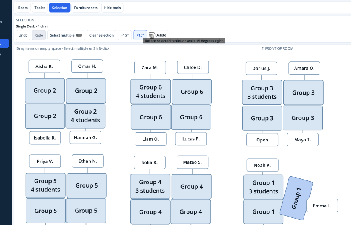The height and width of the screenshot is (225, 351).
Task: Select Group 5 desk below Ethan N.
Action: 87,186
